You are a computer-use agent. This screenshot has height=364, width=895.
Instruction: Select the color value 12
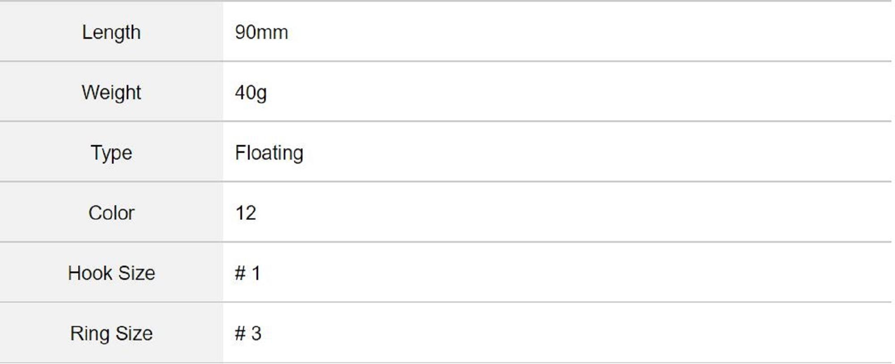[246, 213]
